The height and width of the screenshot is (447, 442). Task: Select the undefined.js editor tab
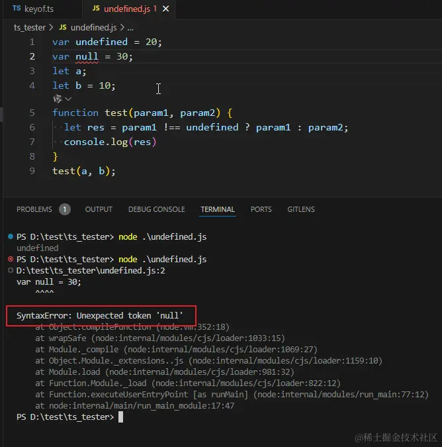click(x=128, y=9)
